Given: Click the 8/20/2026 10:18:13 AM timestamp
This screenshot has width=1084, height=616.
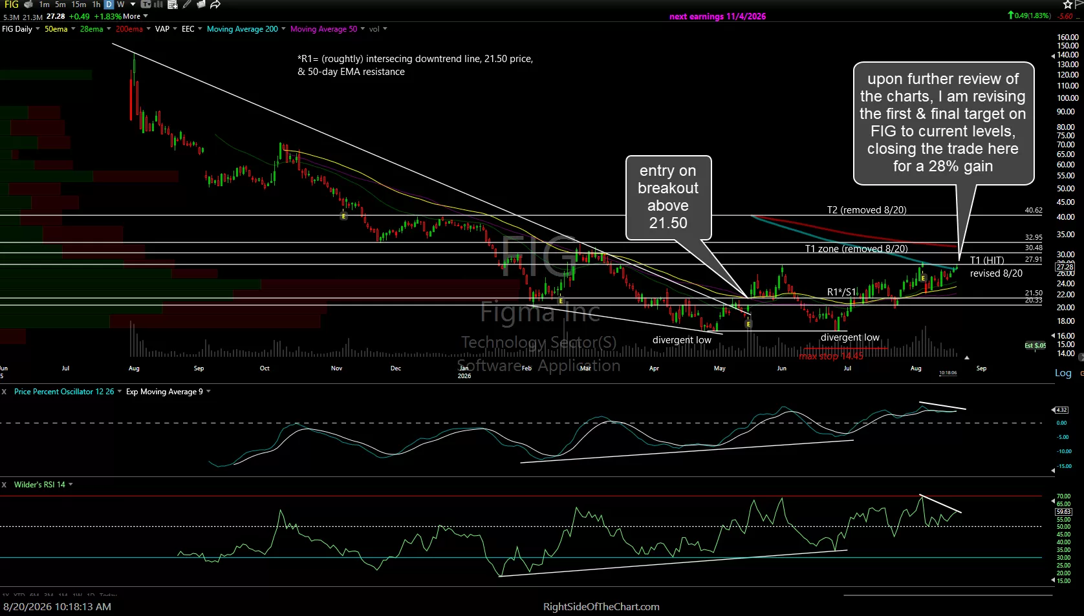Looking at the screenshot, I should (58, 607).
